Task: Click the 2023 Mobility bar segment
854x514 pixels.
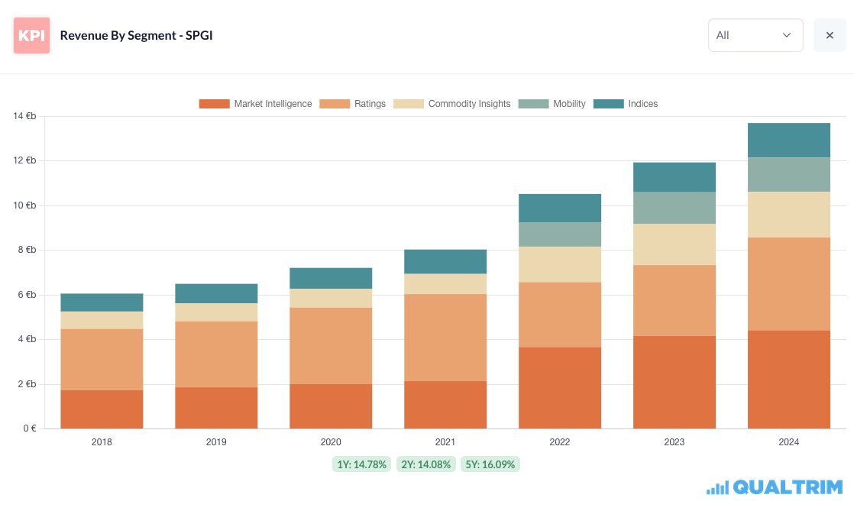Action: click(674, 208)
